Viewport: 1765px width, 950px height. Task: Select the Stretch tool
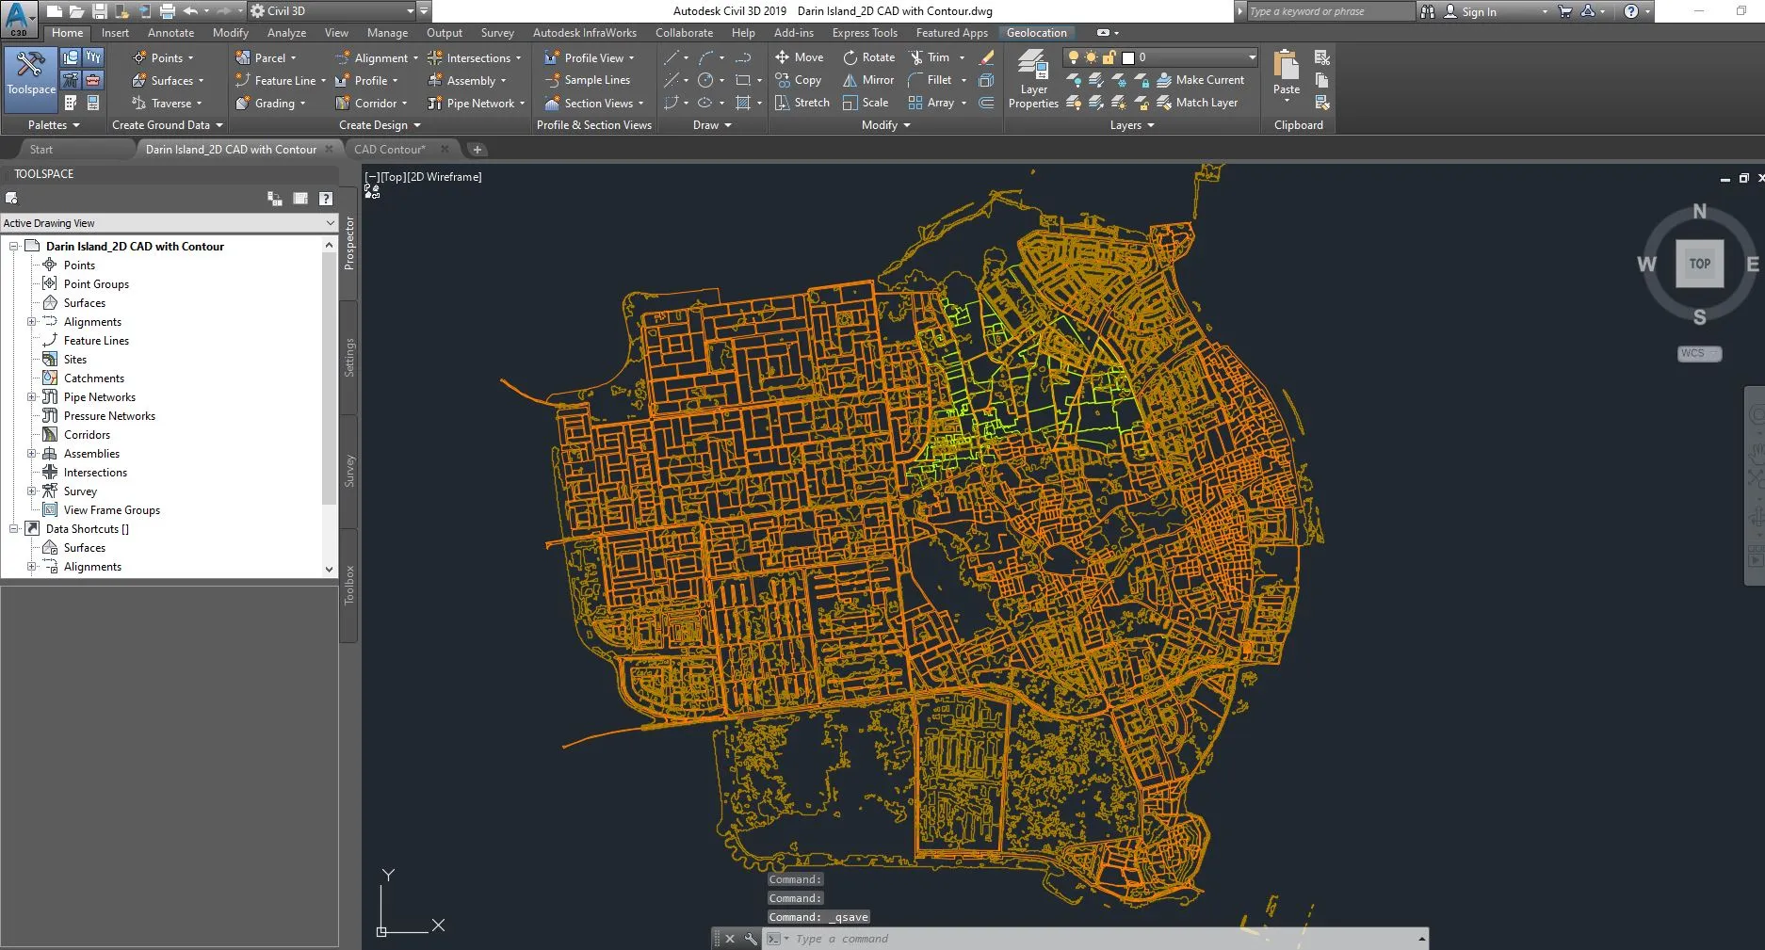click(802, 103)
